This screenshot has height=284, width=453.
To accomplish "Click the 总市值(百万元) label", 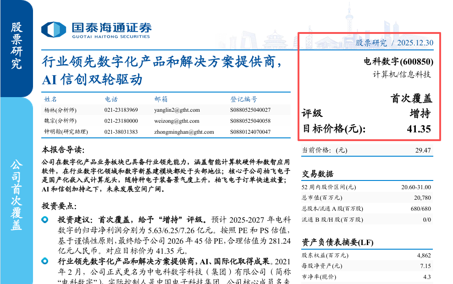I will pos(322,198).
